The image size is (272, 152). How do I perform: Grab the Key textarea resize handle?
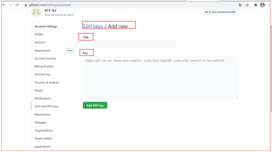tap(237, 97)
